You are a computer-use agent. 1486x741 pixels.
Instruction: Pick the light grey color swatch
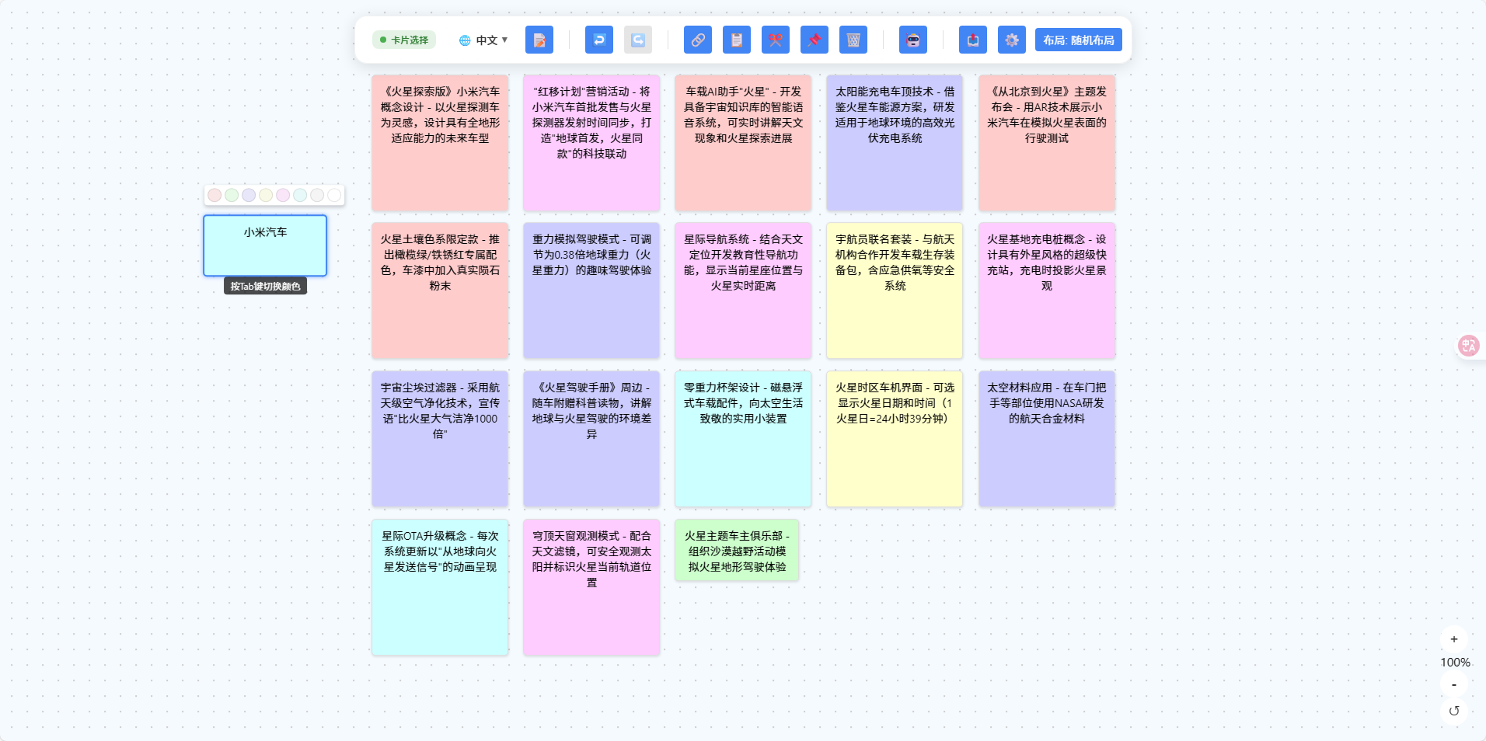click(x=317, y=195)
